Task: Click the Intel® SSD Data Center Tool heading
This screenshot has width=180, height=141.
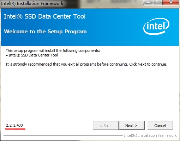Action: 45,16
